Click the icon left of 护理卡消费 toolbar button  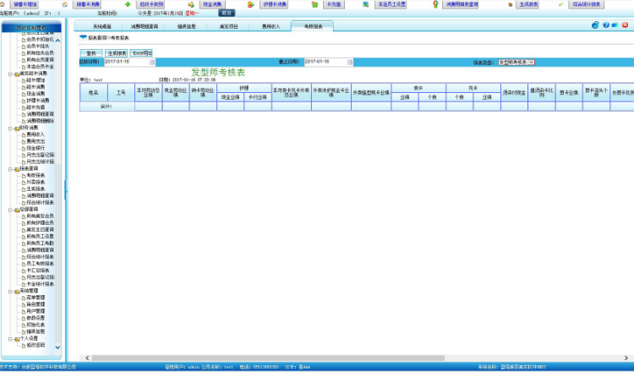[x=251, y=4]
